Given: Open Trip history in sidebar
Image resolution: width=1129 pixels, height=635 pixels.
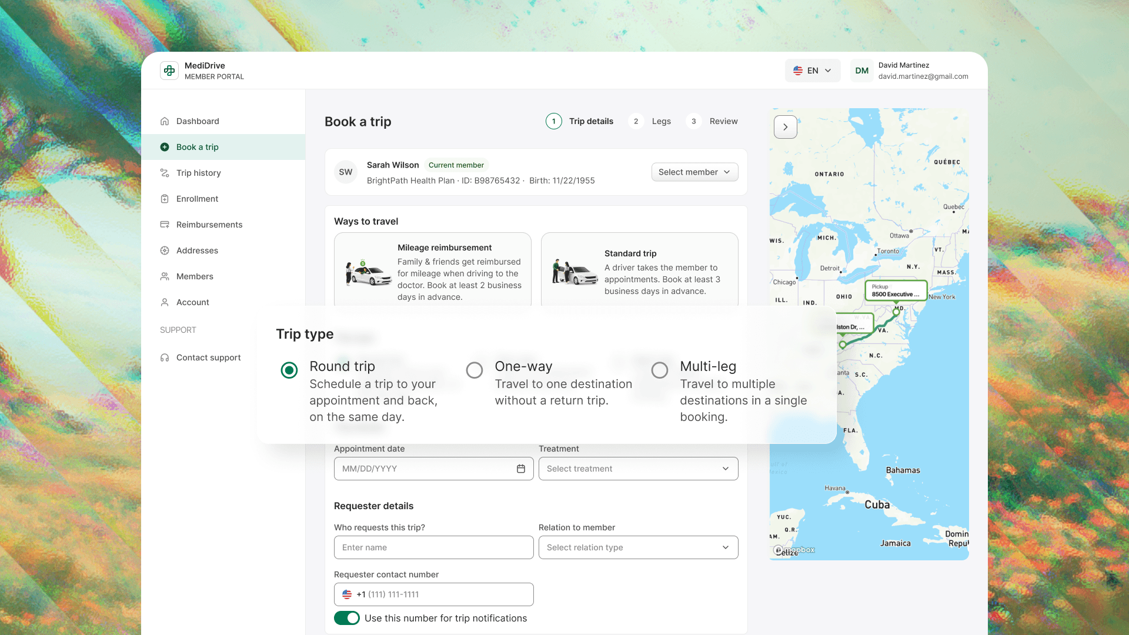Looking at the screenshot, I should (x=223, y=173).
